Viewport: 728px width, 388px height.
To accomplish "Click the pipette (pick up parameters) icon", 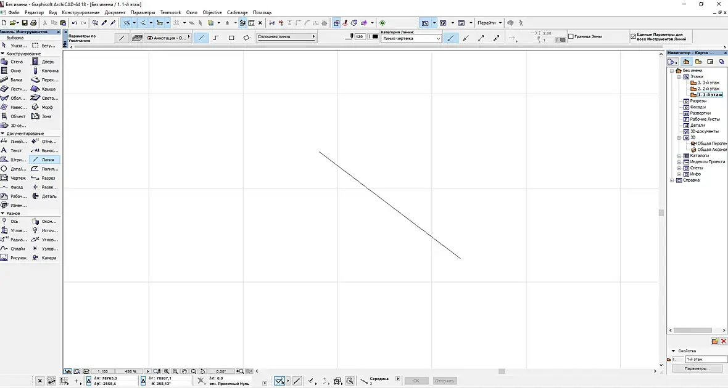I will click(x=104, y=23).
